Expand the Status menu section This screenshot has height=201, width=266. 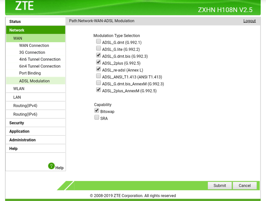[36, 21]
